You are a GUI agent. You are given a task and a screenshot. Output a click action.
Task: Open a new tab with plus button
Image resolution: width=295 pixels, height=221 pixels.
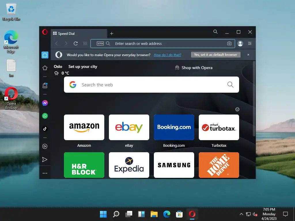[111, 33]
